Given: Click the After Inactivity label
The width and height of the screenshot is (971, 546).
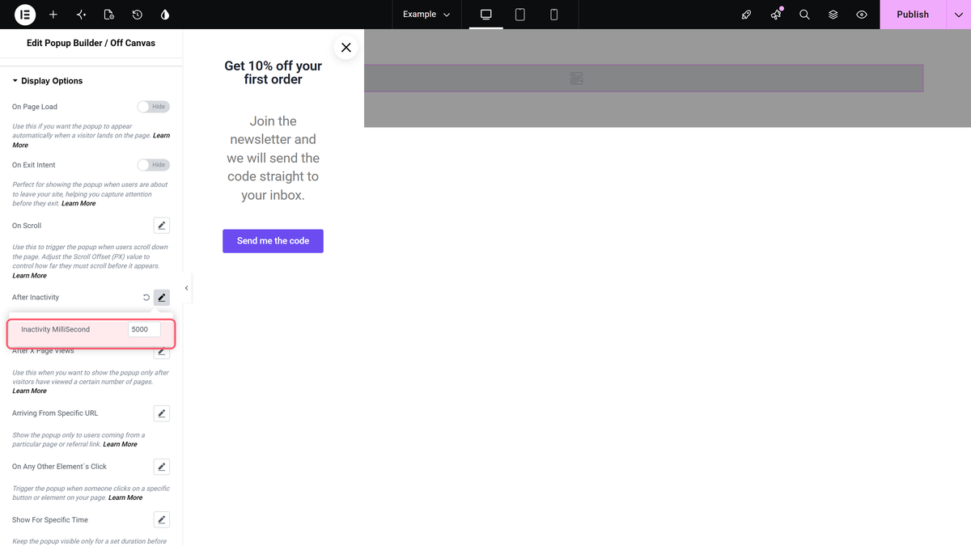Looking at the screenshot, I should click(x=36, y=298).
